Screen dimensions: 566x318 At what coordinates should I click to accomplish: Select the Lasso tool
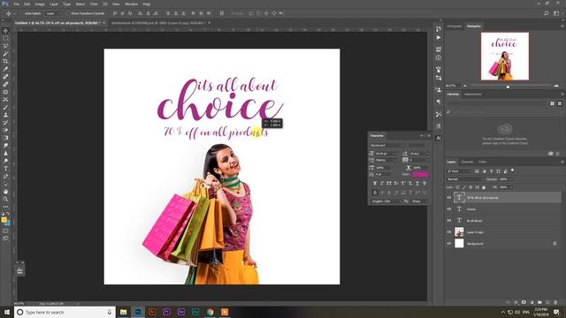[x=5, y=46]
